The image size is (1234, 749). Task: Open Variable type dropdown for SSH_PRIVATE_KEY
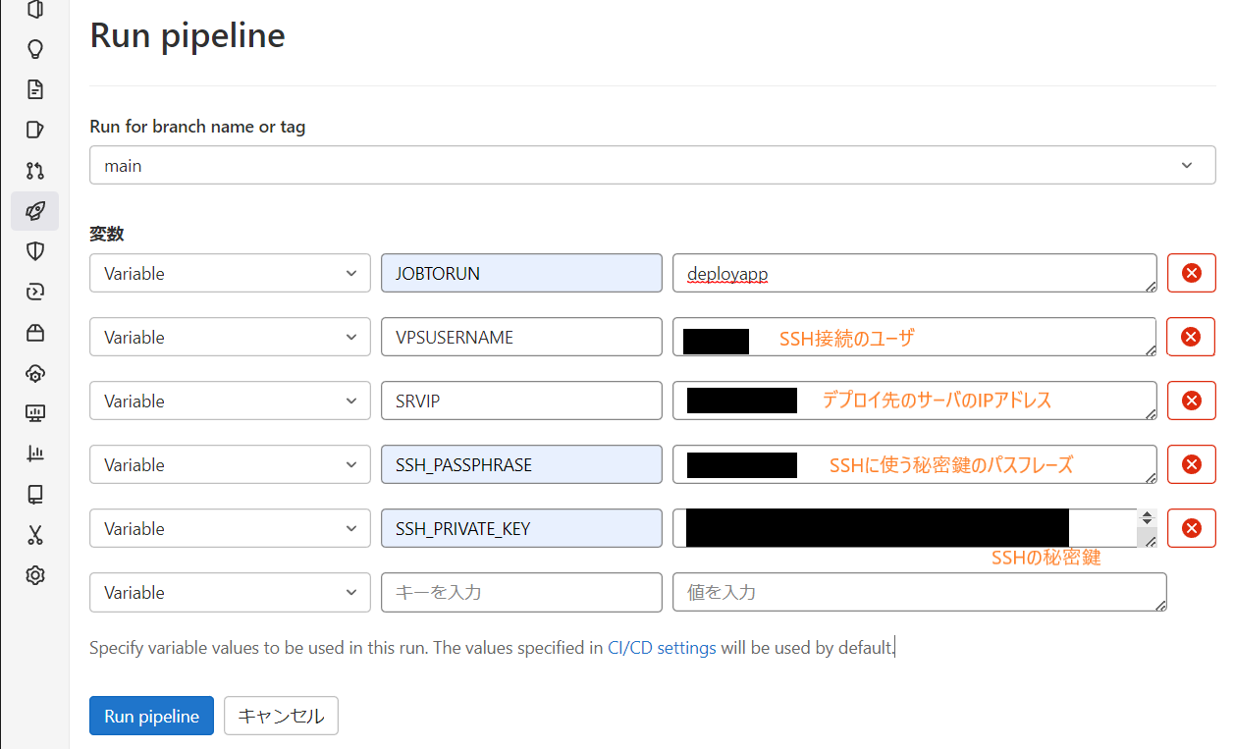coord(230,529)
